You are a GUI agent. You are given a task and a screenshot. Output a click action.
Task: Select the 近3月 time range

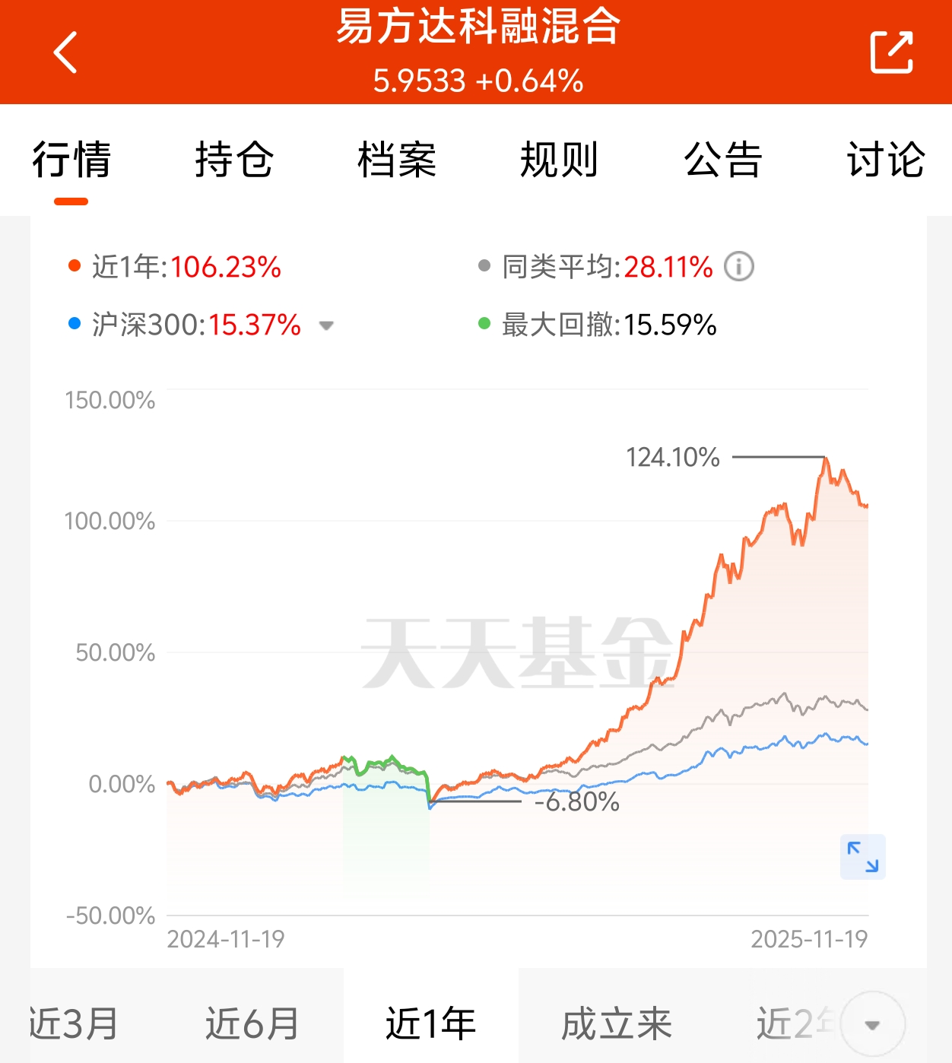(74, 1023)
